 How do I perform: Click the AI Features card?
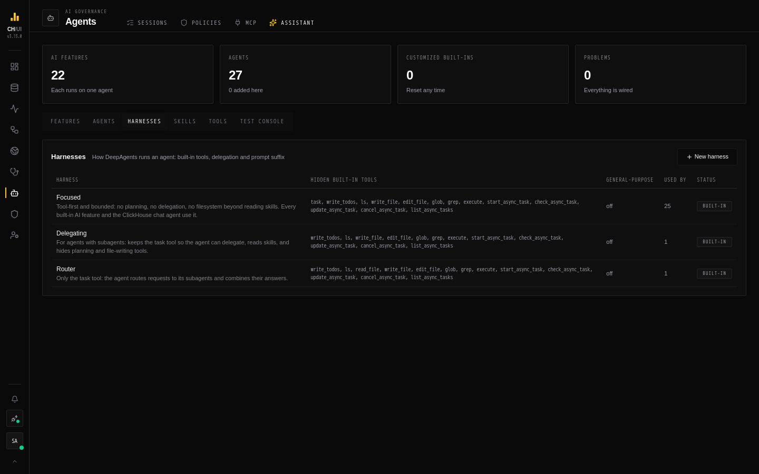(128, 74)
